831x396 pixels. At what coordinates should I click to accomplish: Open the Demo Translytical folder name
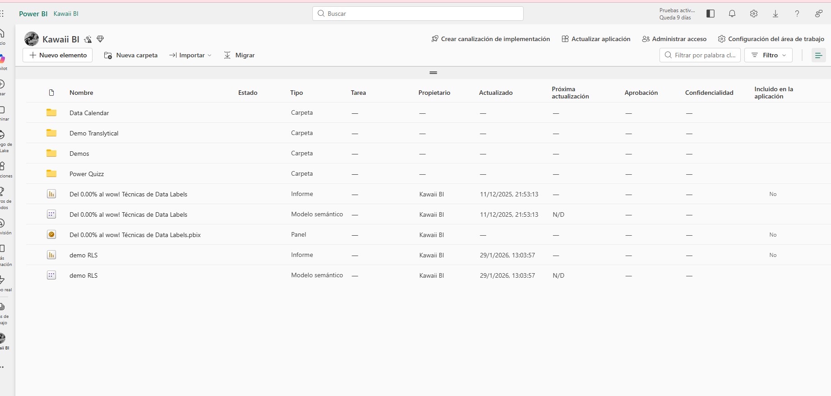tap(94, 133)
